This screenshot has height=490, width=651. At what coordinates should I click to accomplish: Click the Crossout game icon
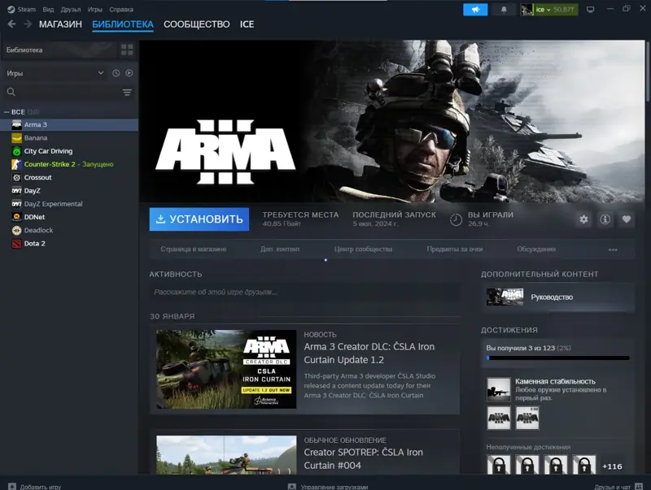(x=16, y=177)
